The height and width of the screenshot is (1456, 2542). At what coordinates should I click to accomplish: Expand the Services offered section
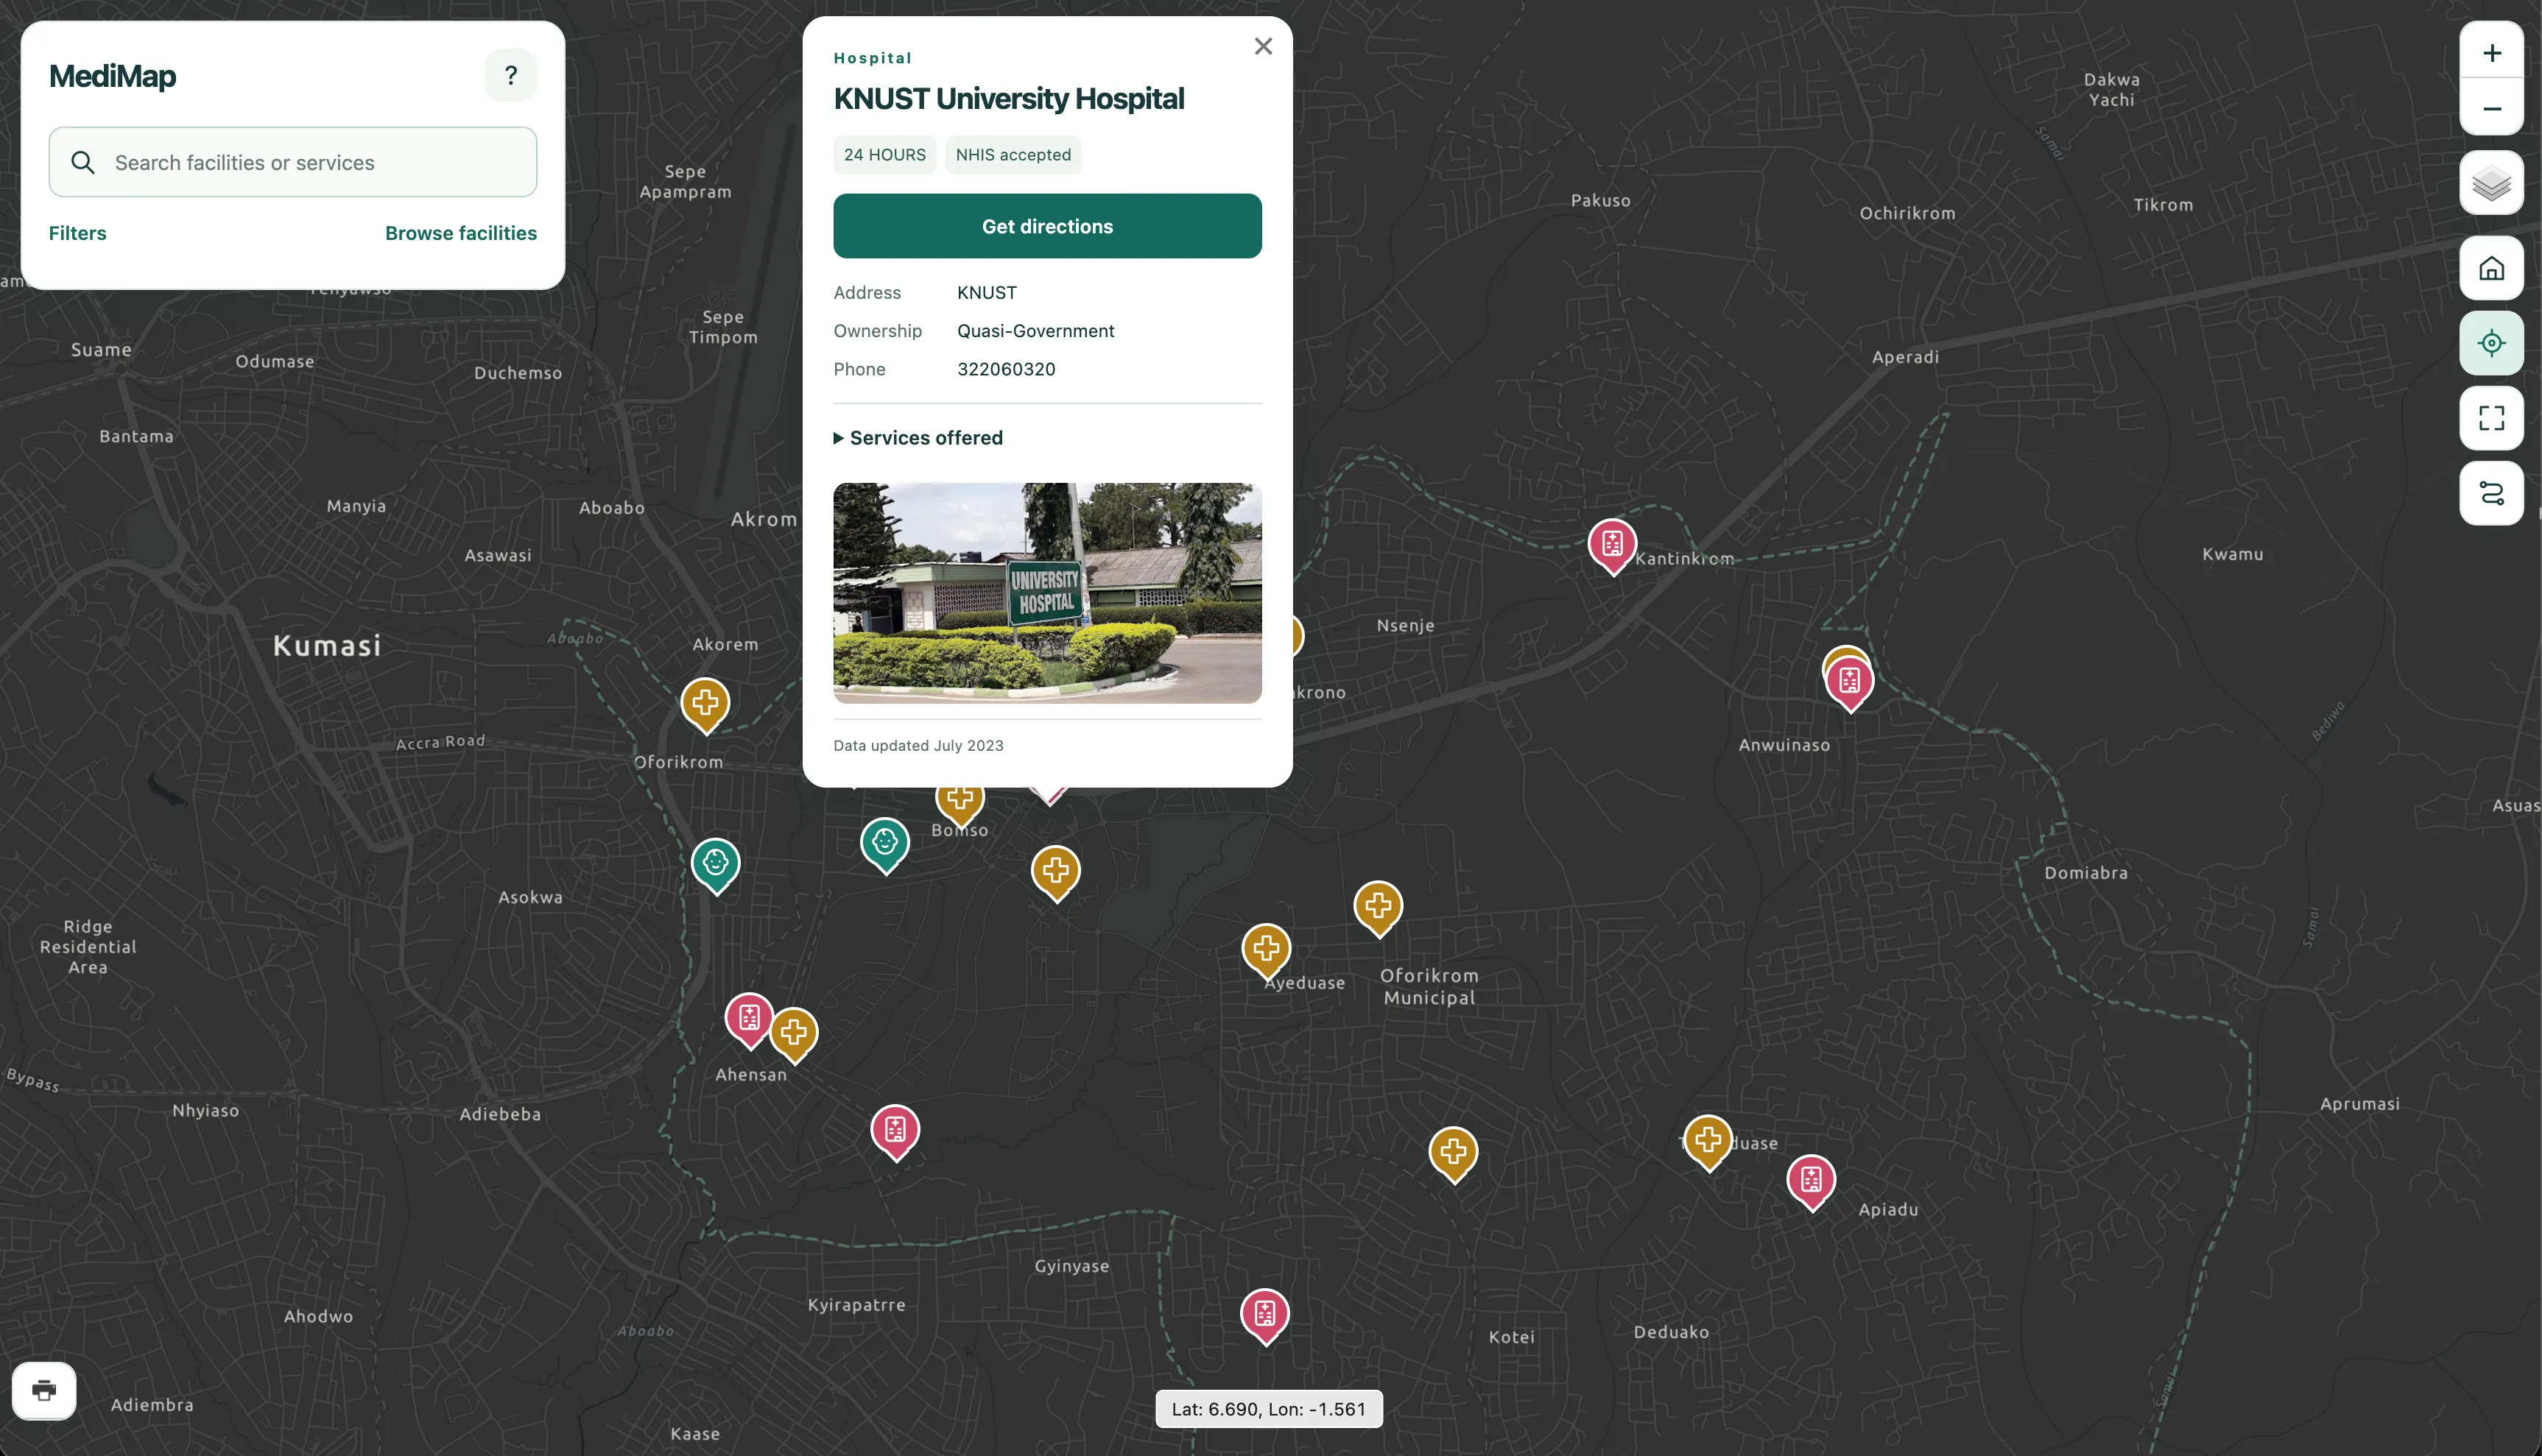pyautogui.click(x=918, y=438)
